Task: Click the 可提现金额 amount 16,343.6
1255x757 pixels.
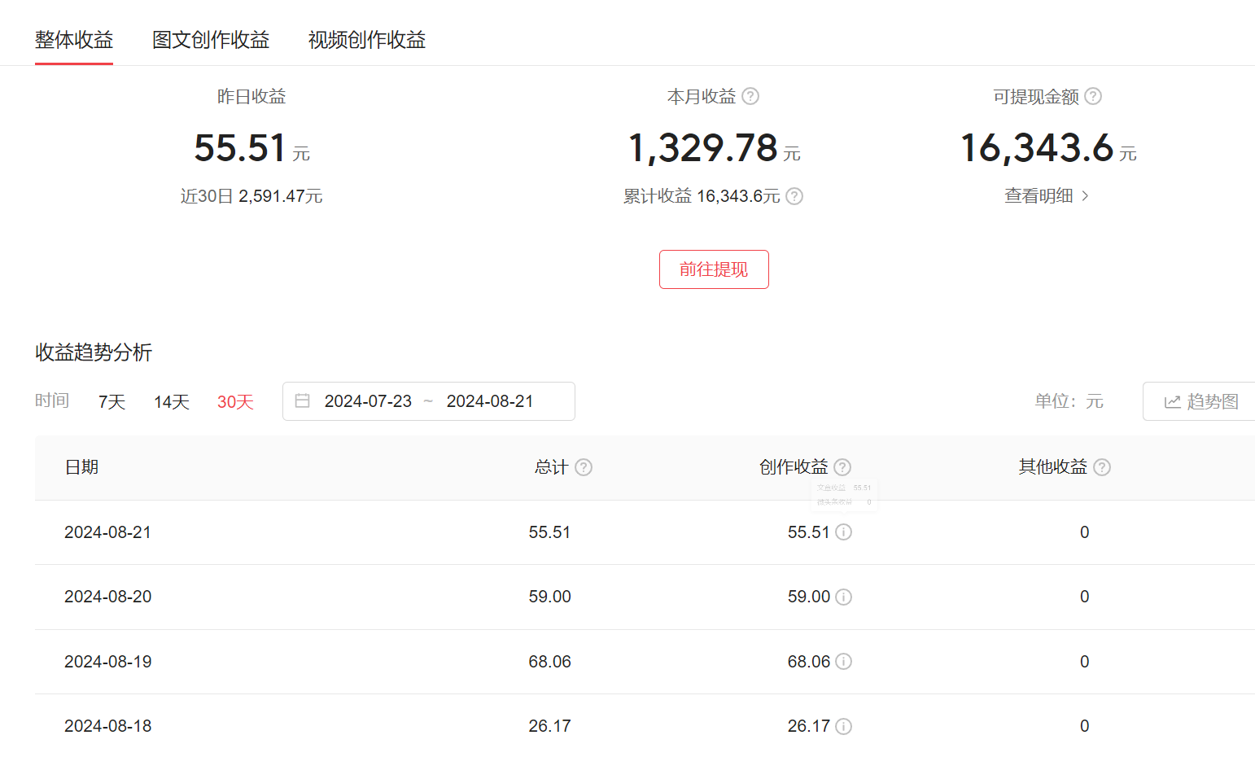Action: click(1037, 148)
